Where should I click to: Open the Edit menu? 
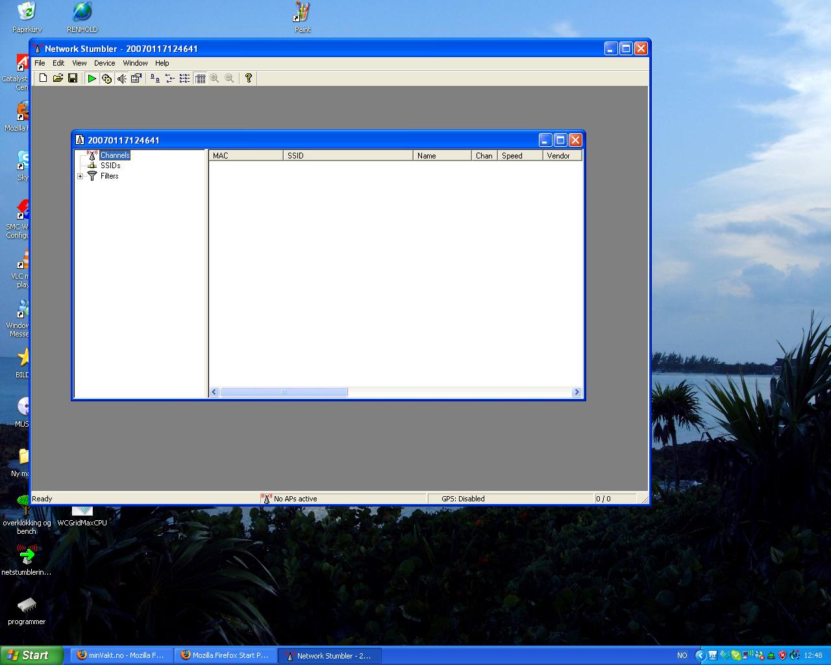point(58,63)
